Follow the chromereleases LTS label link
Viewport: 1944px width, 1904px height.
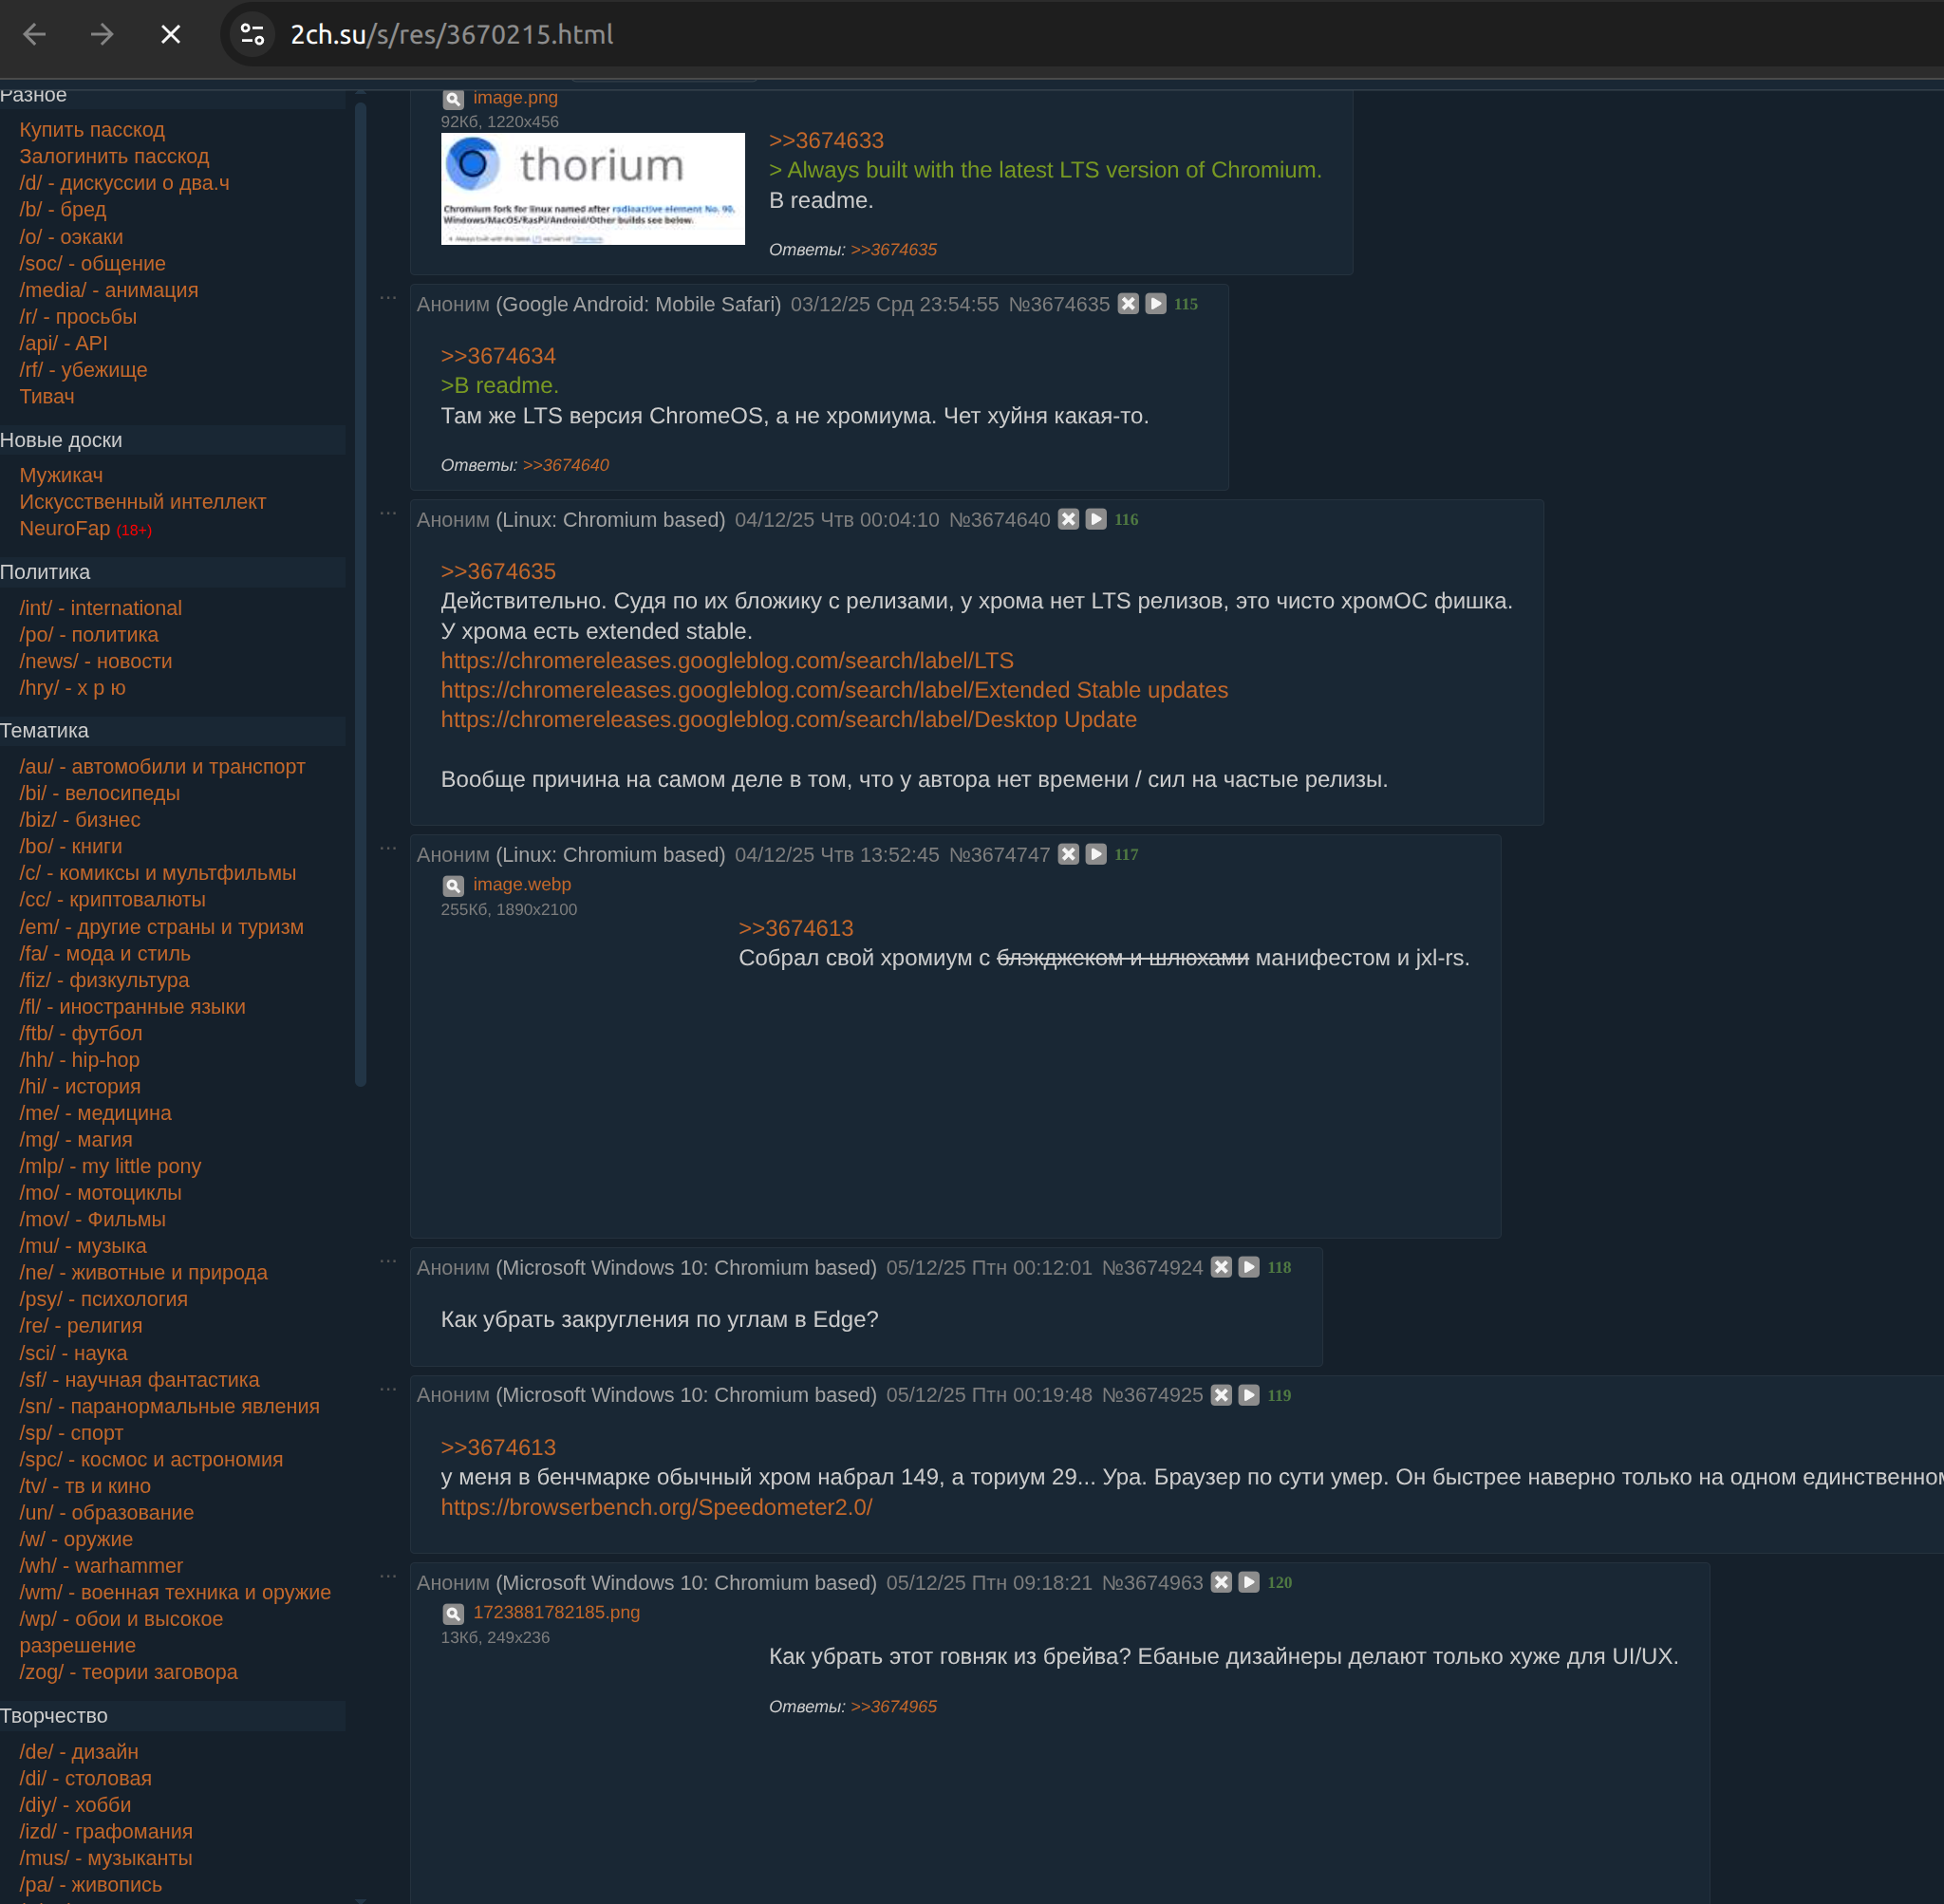pos(727,661)
